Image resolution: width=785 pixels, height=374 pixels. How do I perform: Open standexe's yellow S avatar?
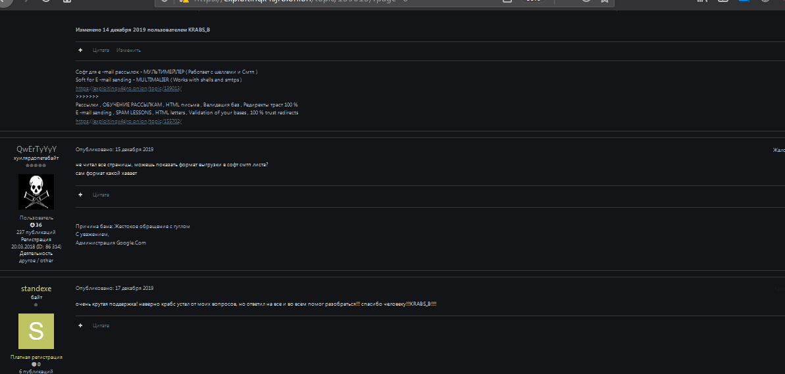36,331
